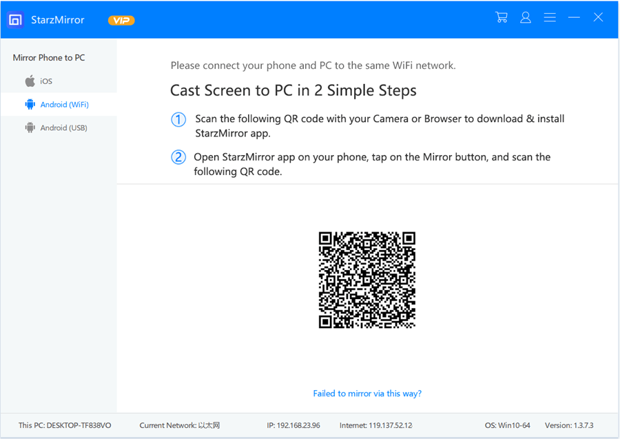Open the hamburger menu
Image resolution: width=620 pixels, height=439 pixels.
(550, 17)
